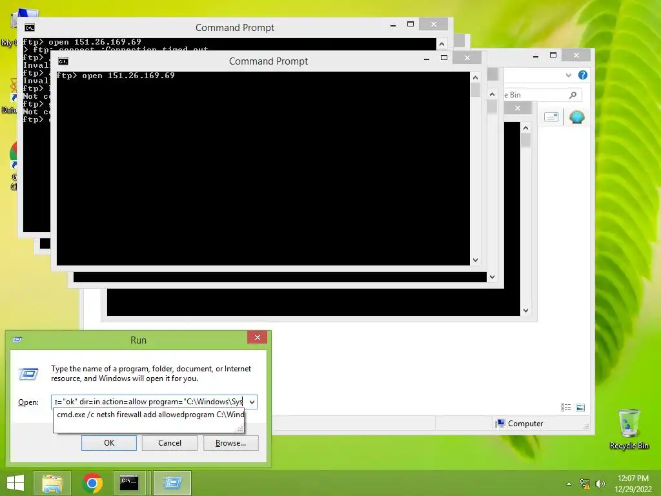
Task: Open Google Chrome from the taskbar
Action: coord(92,483)
